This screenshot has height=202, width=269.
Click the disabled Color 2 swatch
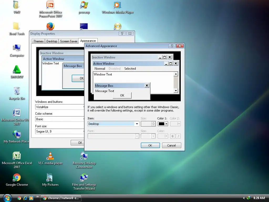click(x=175, y=124)
